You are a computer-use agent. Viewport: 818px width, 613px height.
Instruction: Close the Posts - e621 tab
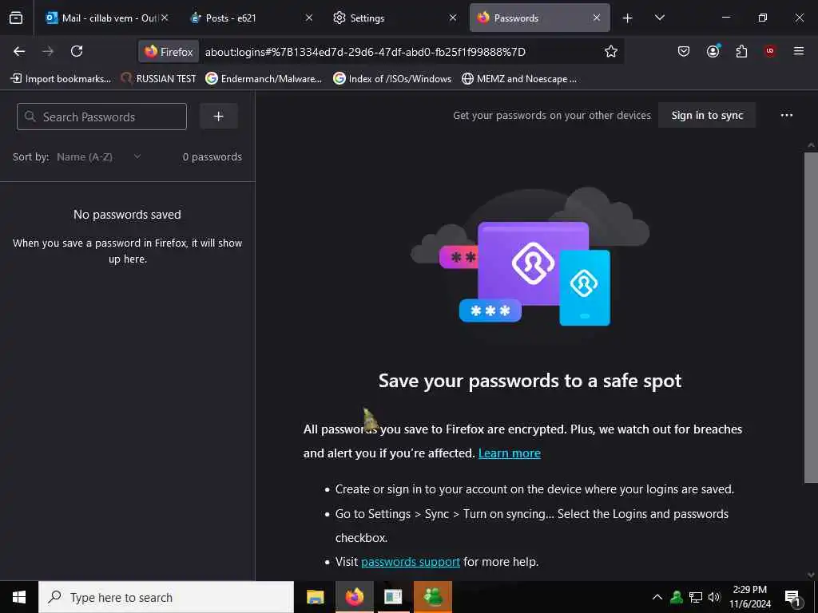[309, 18]
